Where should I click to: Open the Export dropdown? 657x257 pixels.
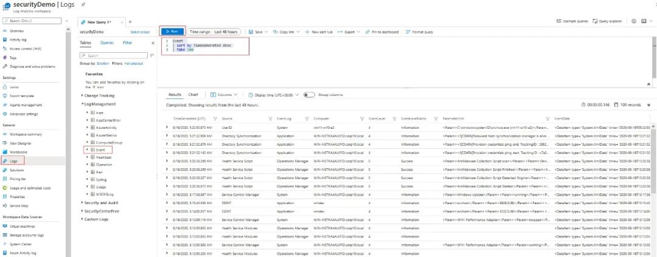[349, 32]
